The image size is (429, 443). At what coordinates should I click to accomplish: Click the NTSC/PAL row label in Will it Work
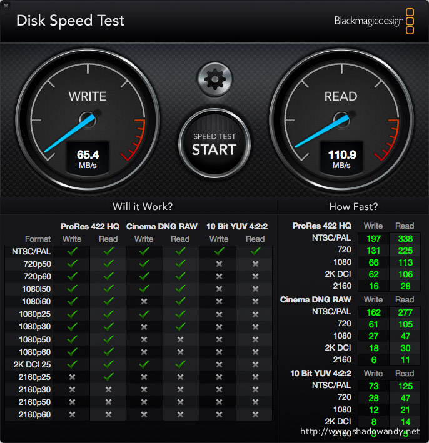pyautogui.click(x=31, y=251)
